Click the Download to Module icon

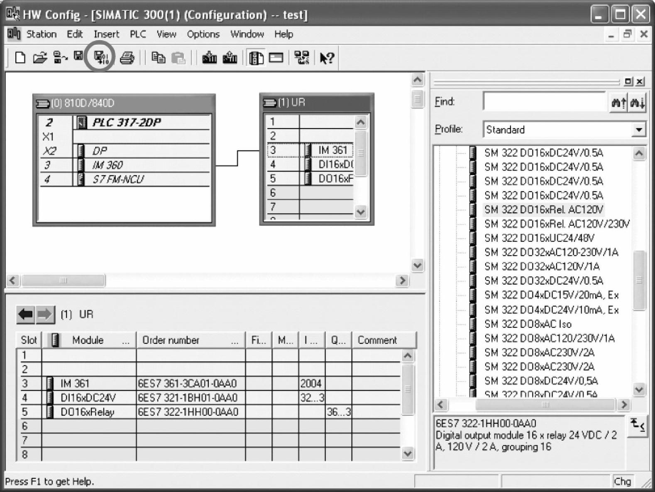tap(209, 58)
